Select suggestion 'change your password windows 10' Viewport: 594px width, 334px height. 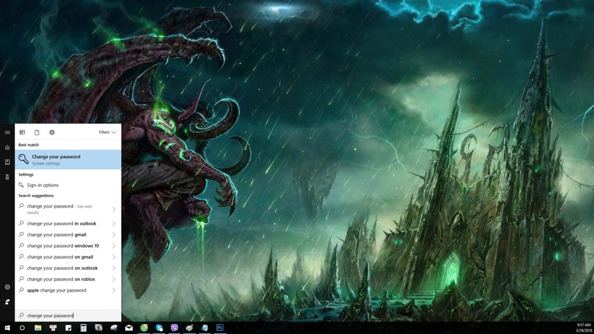[63, 246]
